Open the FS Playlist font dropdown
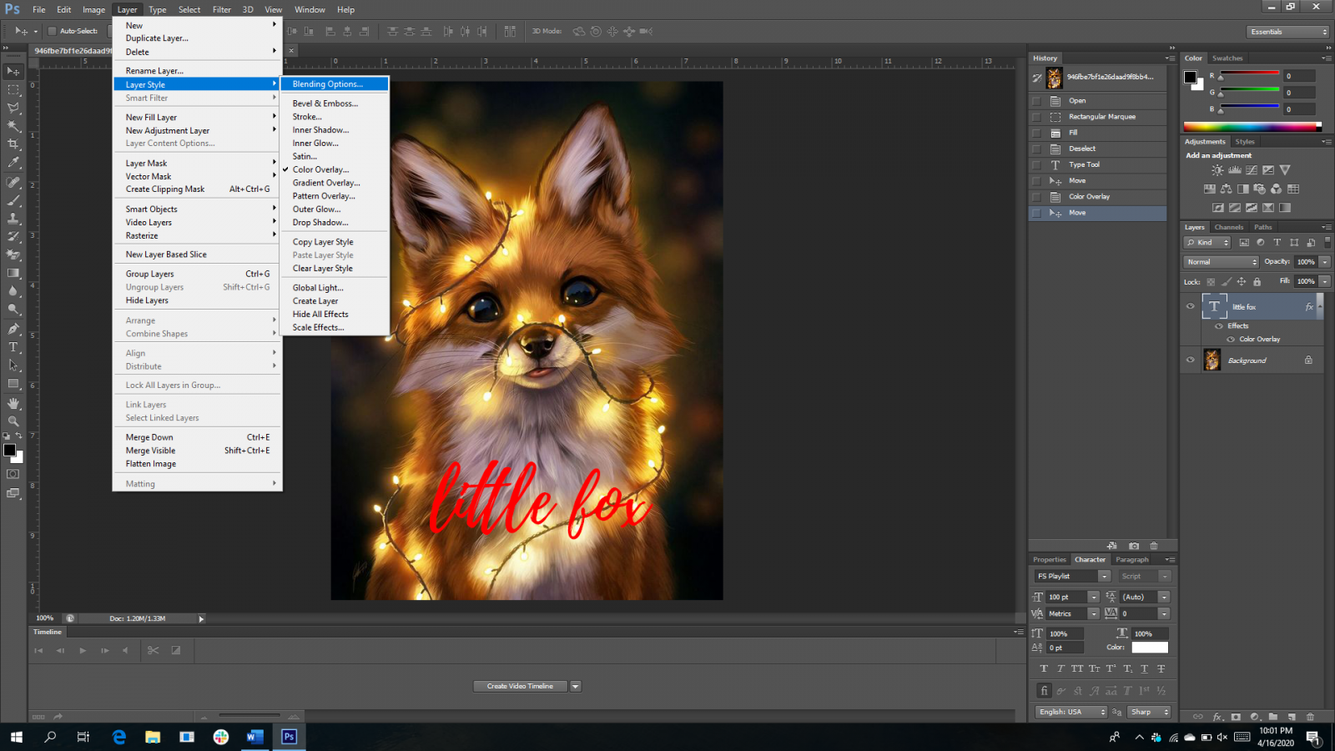This screenshot has width=1335, height=751. point(1104,577)
